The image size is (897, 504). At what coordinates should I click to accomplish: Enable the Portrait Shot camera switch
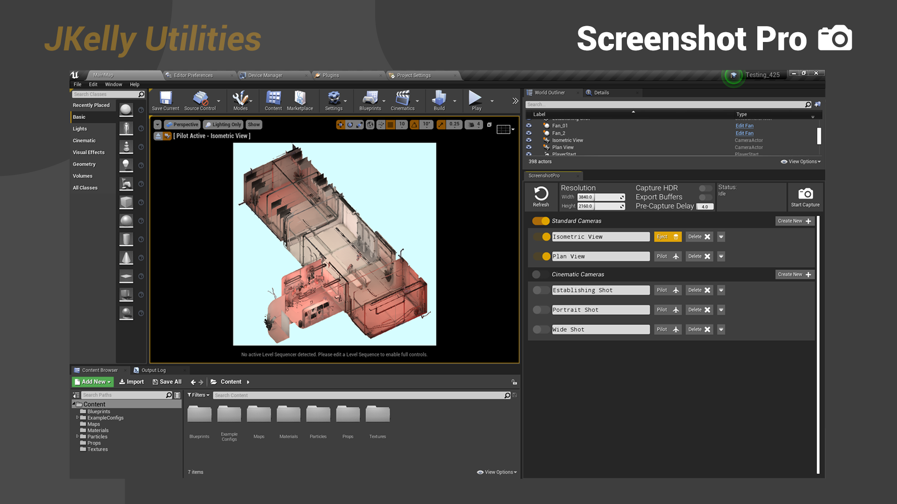click(x=542, y=310)
